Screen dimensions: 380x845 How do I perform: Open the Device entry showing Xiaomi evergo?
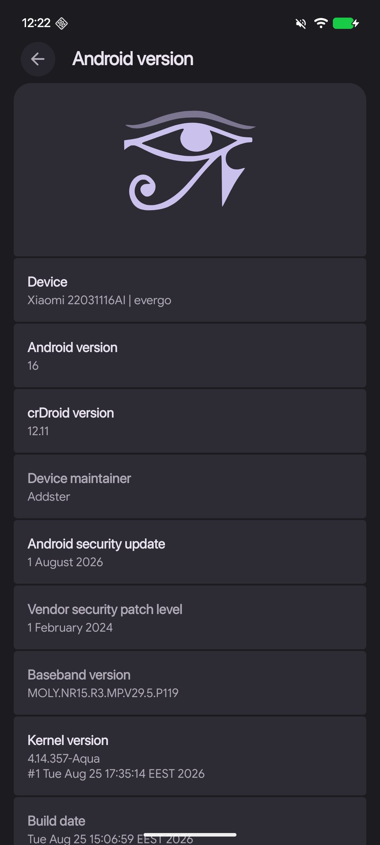click(190, 290)
